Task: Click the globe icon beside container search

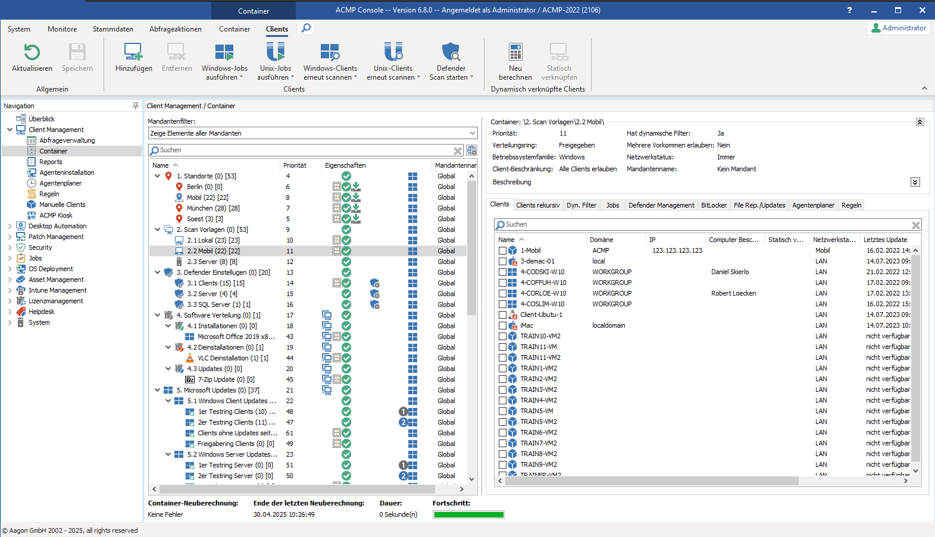Action: click(471, 150)
